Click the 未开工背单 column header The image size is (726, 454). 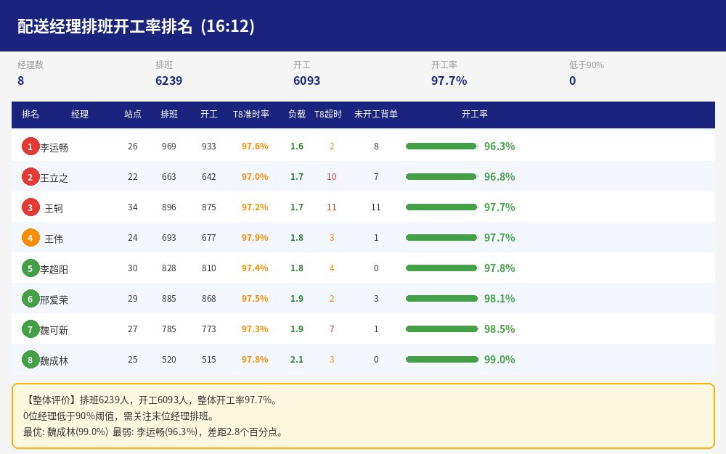(x=376, y=114)
